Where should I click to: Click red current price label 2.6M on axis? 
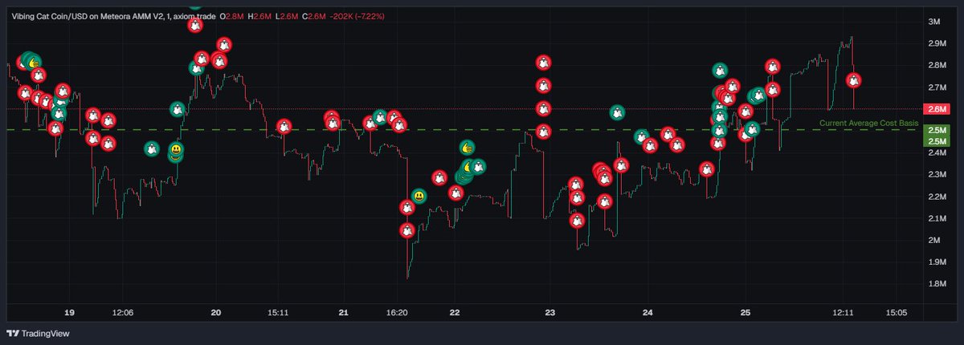(936, 109)
